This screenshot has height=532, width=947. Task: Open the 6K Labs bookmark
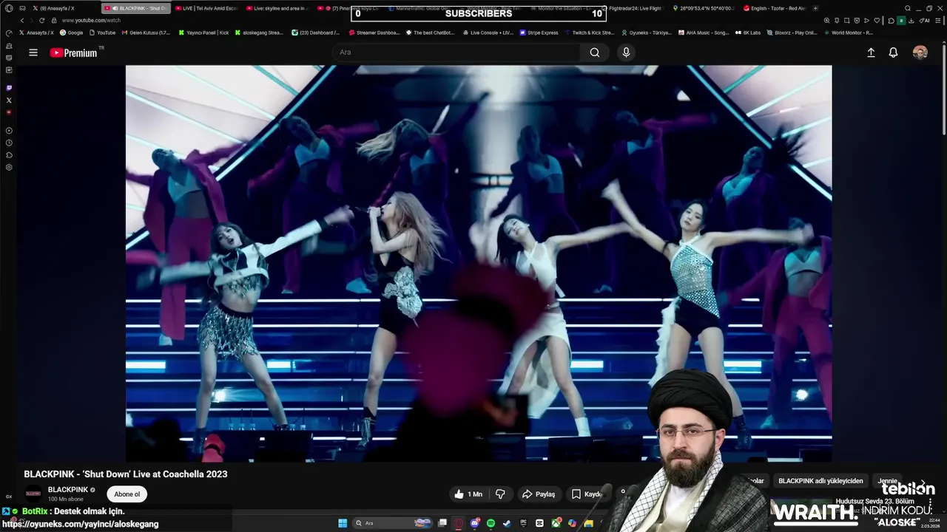coord(748,33)
